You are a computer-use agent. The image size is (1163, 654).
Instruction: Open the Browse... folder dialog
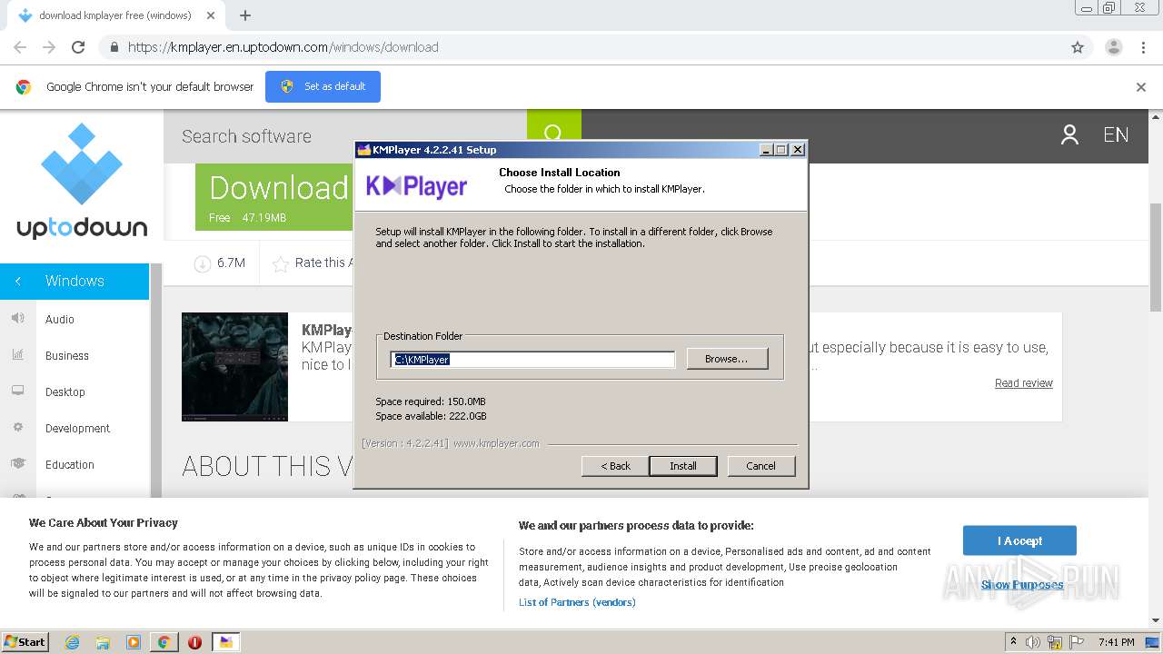click(x=727, y=359)
